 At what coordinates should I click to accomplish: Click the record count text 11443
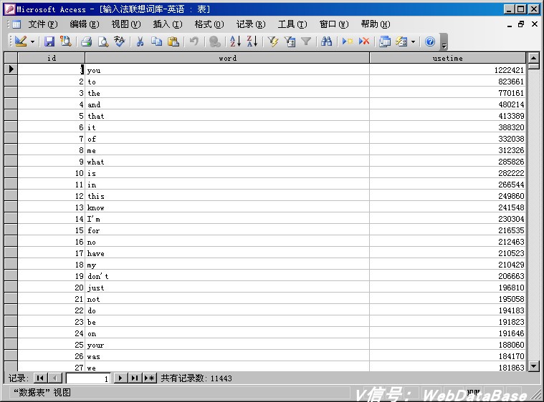221,378
